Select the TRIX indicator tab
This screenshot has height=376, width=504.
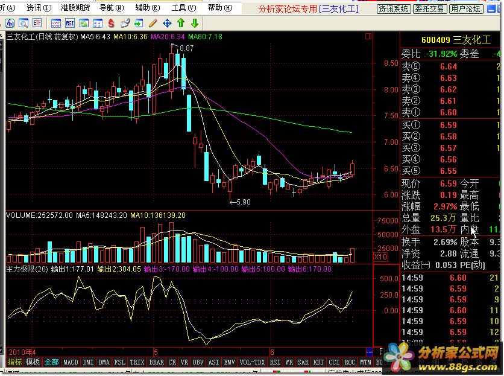137,362
